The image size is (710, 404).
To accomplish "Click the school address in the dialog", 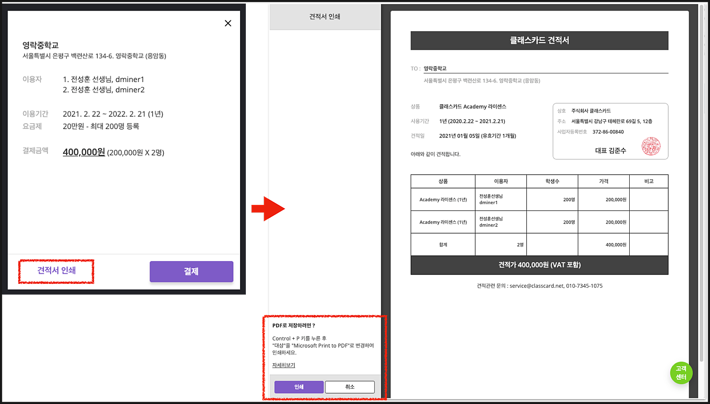I will click(x=95, y=56).
